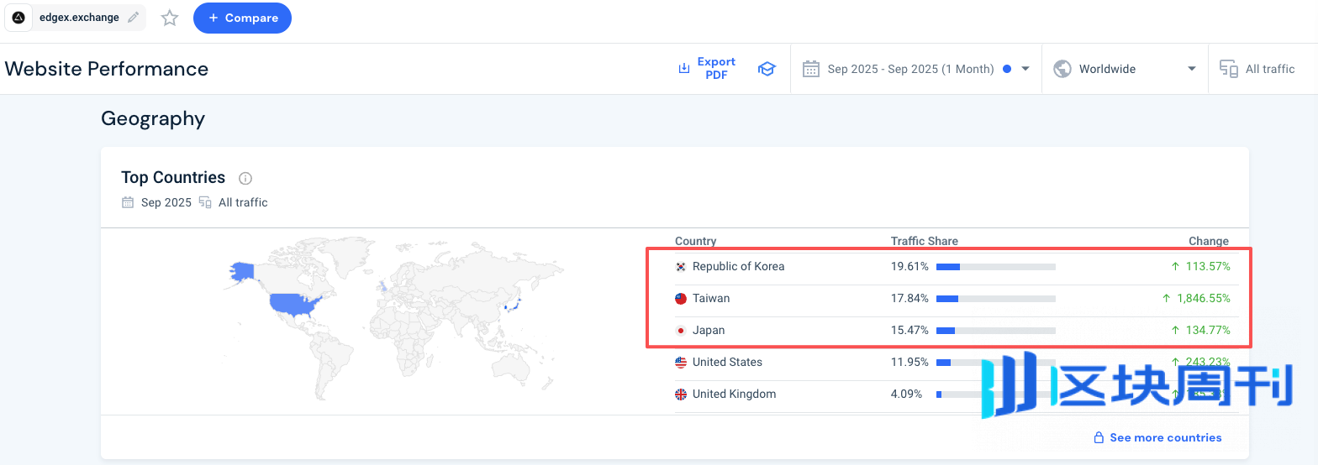Click United States highlighted on the map

pyautogui.click(x=296, y=304)
